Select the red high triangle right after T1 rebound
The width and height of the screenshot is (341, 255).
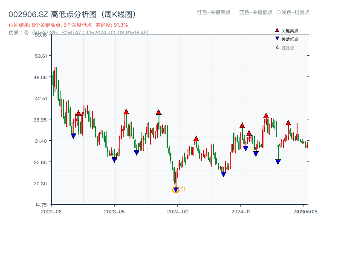[196, 139]
